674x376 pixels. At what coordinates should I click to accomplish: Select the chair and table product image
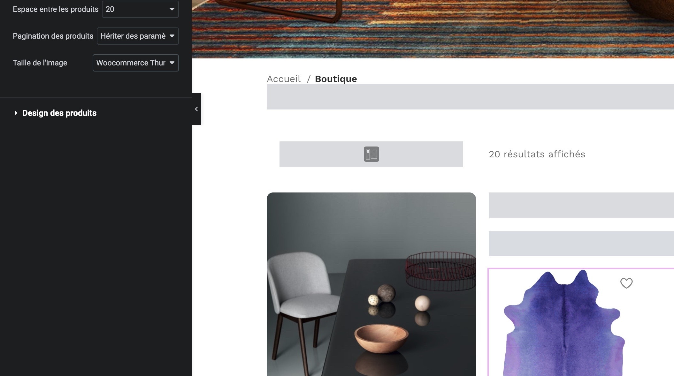coord(371,284)
